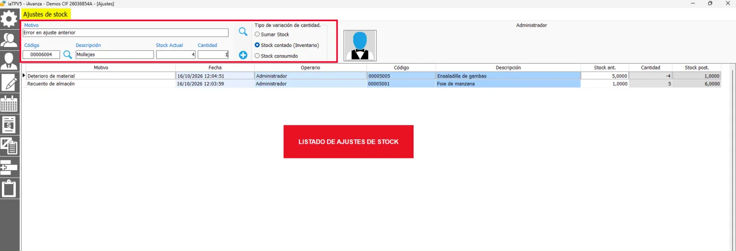Sort by the Stock post. column header
Screen dimensions: 736x251
697,68
